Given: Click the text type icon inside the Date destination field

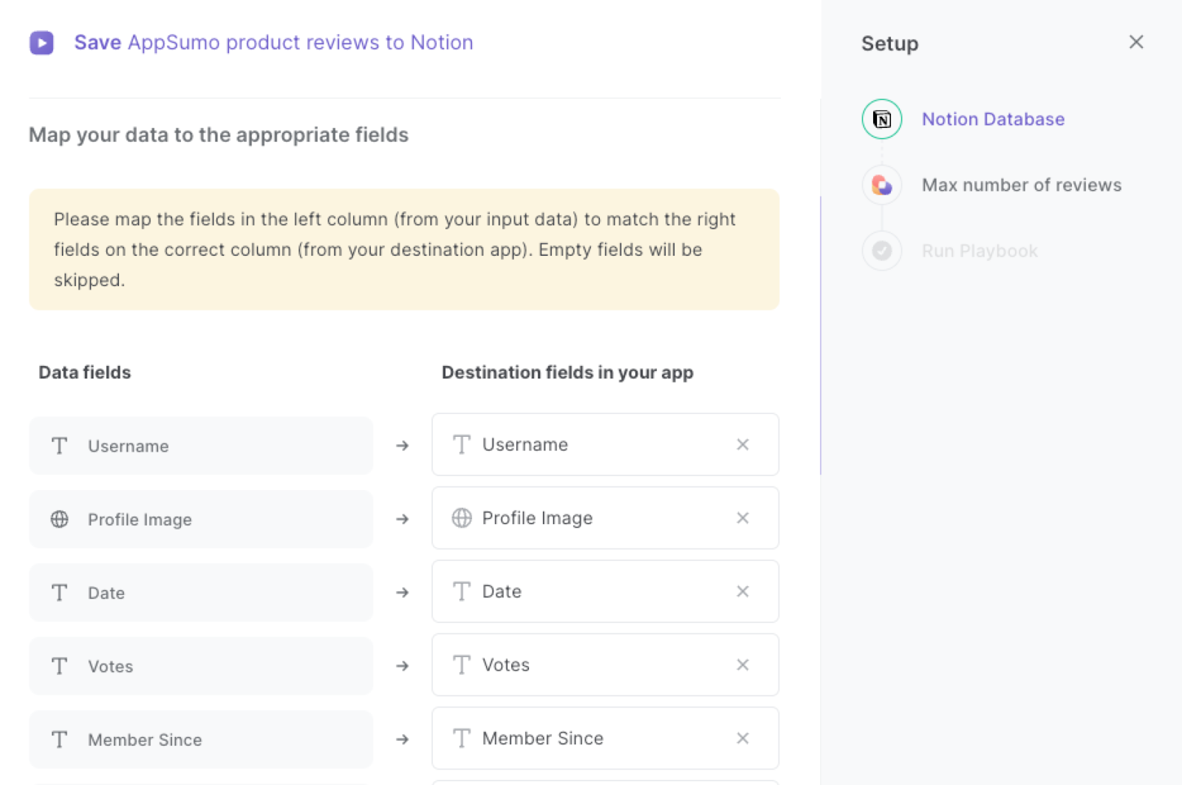Looking at the screenshot, I should coord(462,591).
